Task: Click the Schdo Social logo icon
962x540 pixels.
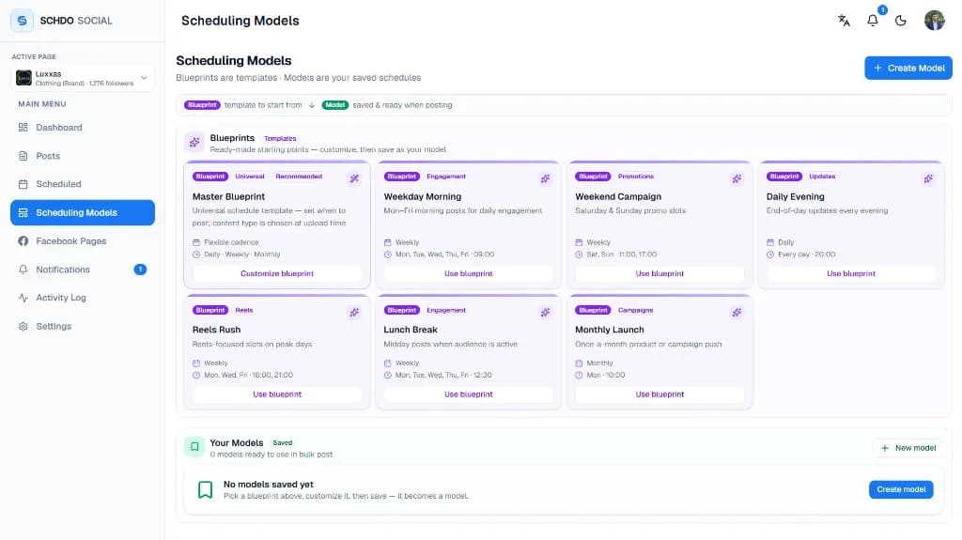Action: pos(22,21)
